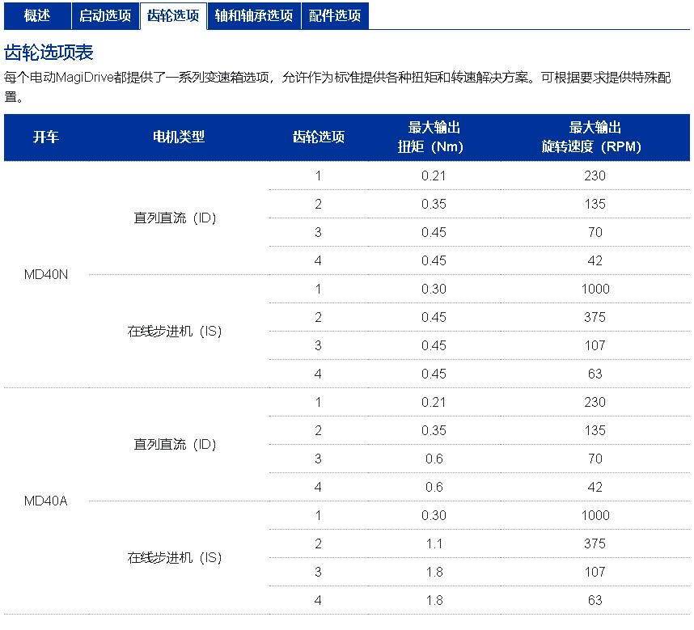Click 0.45 torque in the 70 RPM row

(x=434, y=232)
